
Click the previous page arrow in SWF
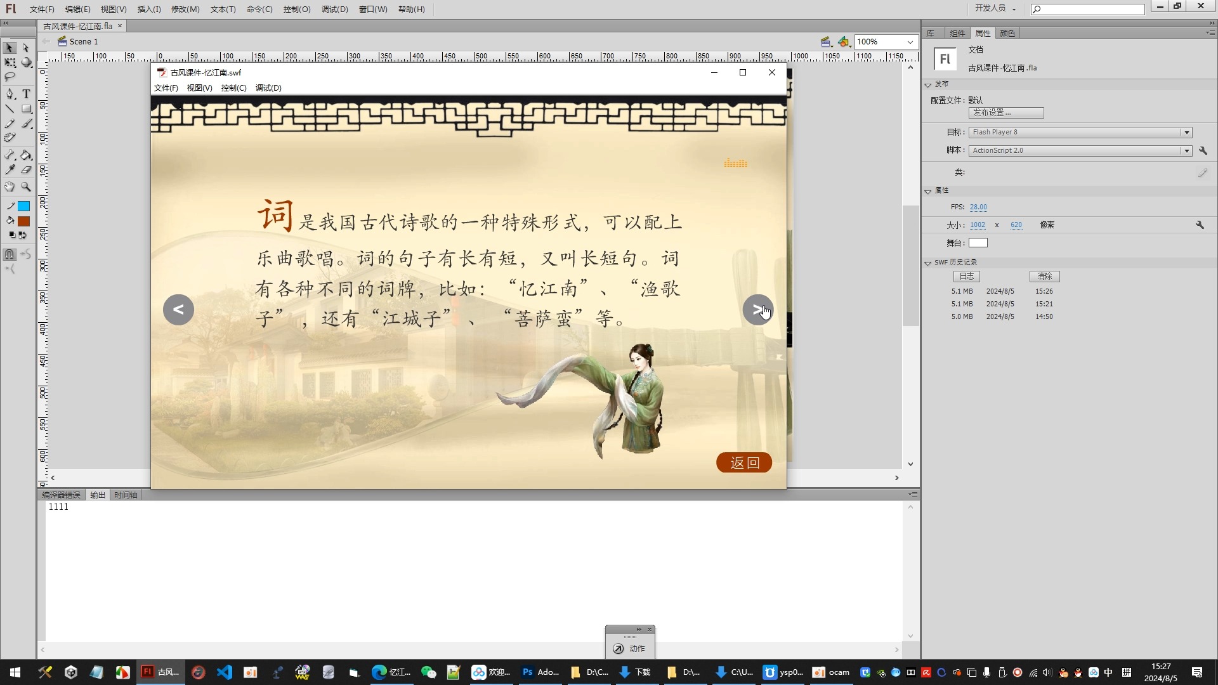coord(178,310)
